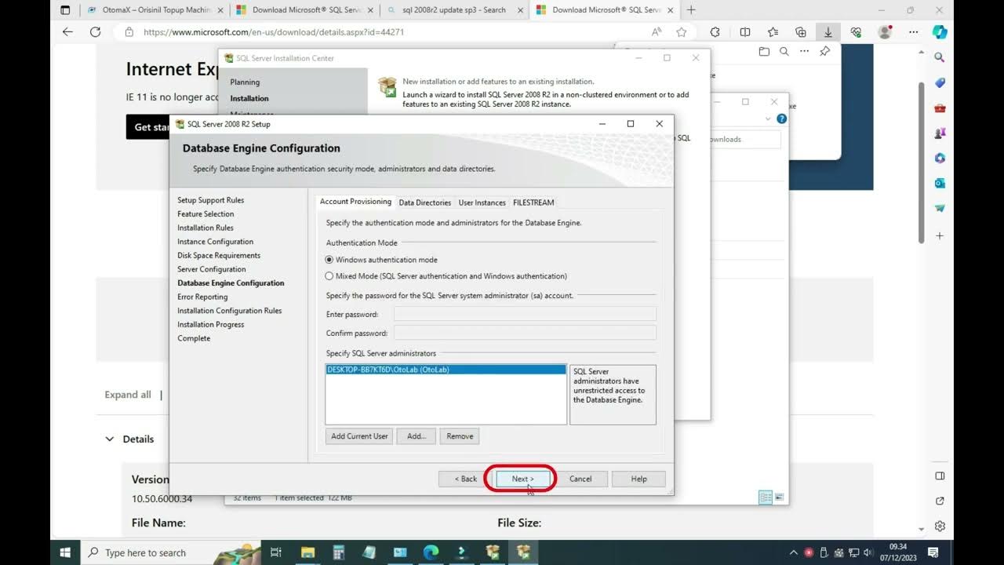This screenshot has width=1004, height=565.
Task: Open Edge sidebar Tools briefcase
Action: [940, 108]
